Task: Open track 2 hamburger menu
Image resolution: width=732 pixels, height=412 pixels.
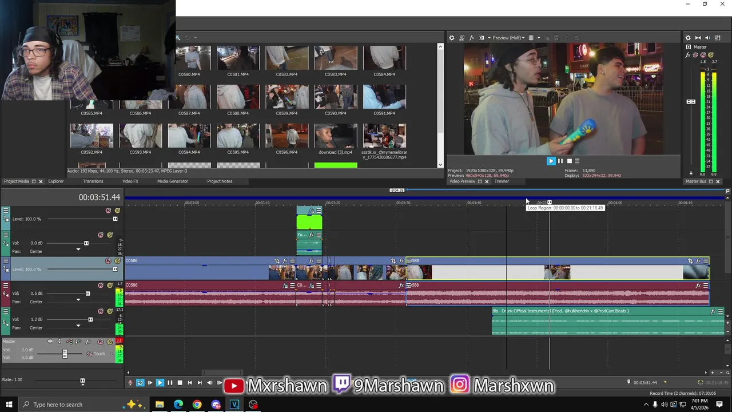Action: pos(6,235)
